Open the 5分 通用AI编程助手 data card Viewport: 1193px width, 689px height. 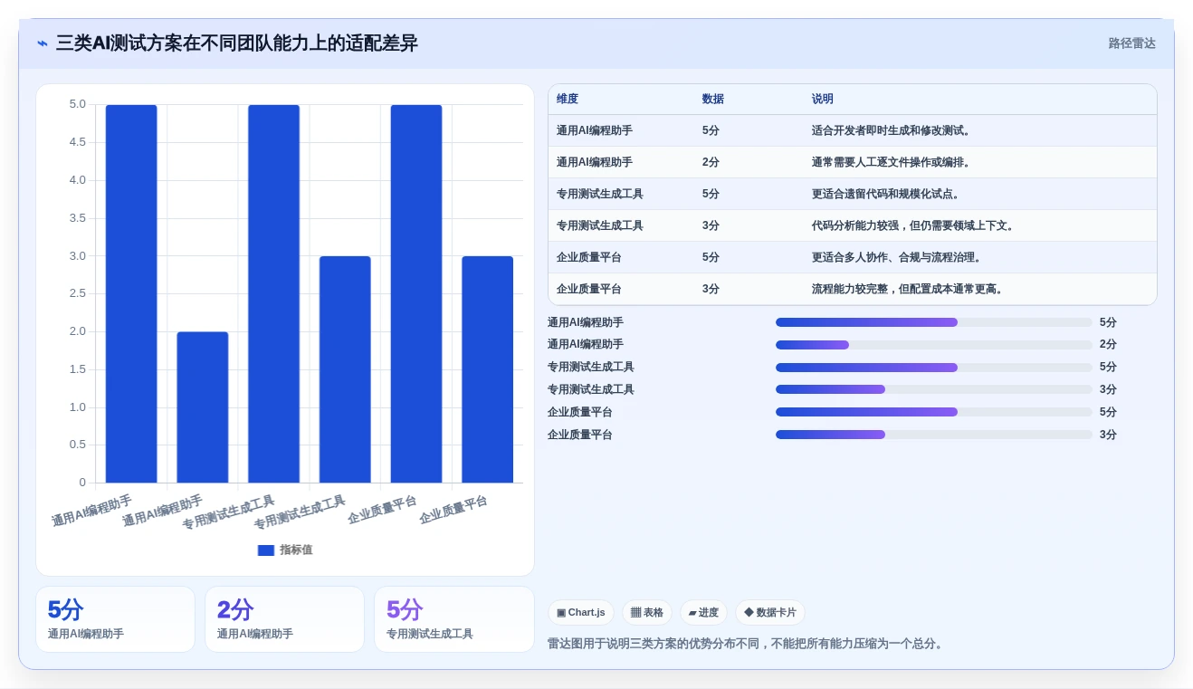[x=115, y=619]
